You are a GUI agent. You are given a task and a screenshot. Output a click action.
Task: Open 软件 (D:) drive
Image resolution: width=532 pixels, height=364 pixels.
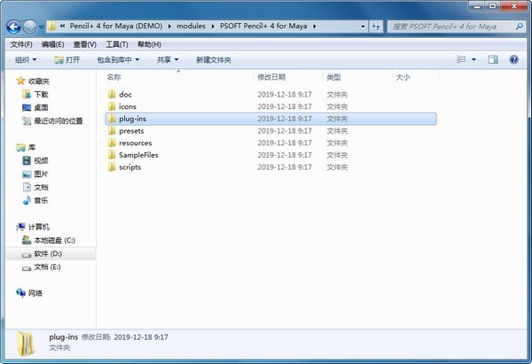click(x=48, y=253)
